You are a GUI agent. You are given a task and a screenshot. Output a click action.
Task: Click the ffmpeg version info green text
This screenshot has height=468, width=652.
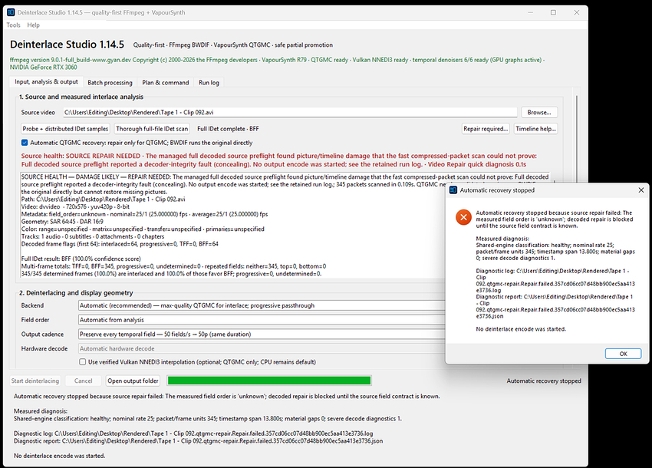[278, 64]
